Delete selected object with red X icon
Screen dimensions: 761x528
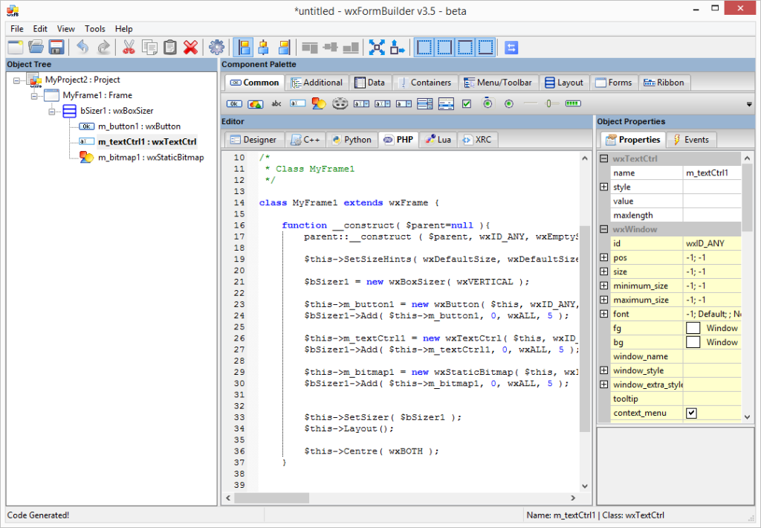tap(191, 48)
